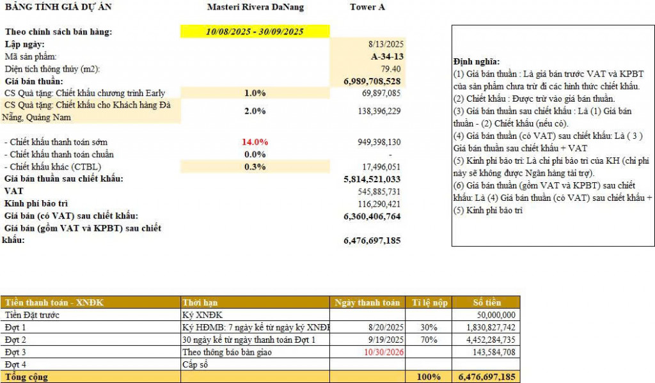
Task: Select the 2.0% Đà Nẵng customer discount cell
Action: coord(255,111)
